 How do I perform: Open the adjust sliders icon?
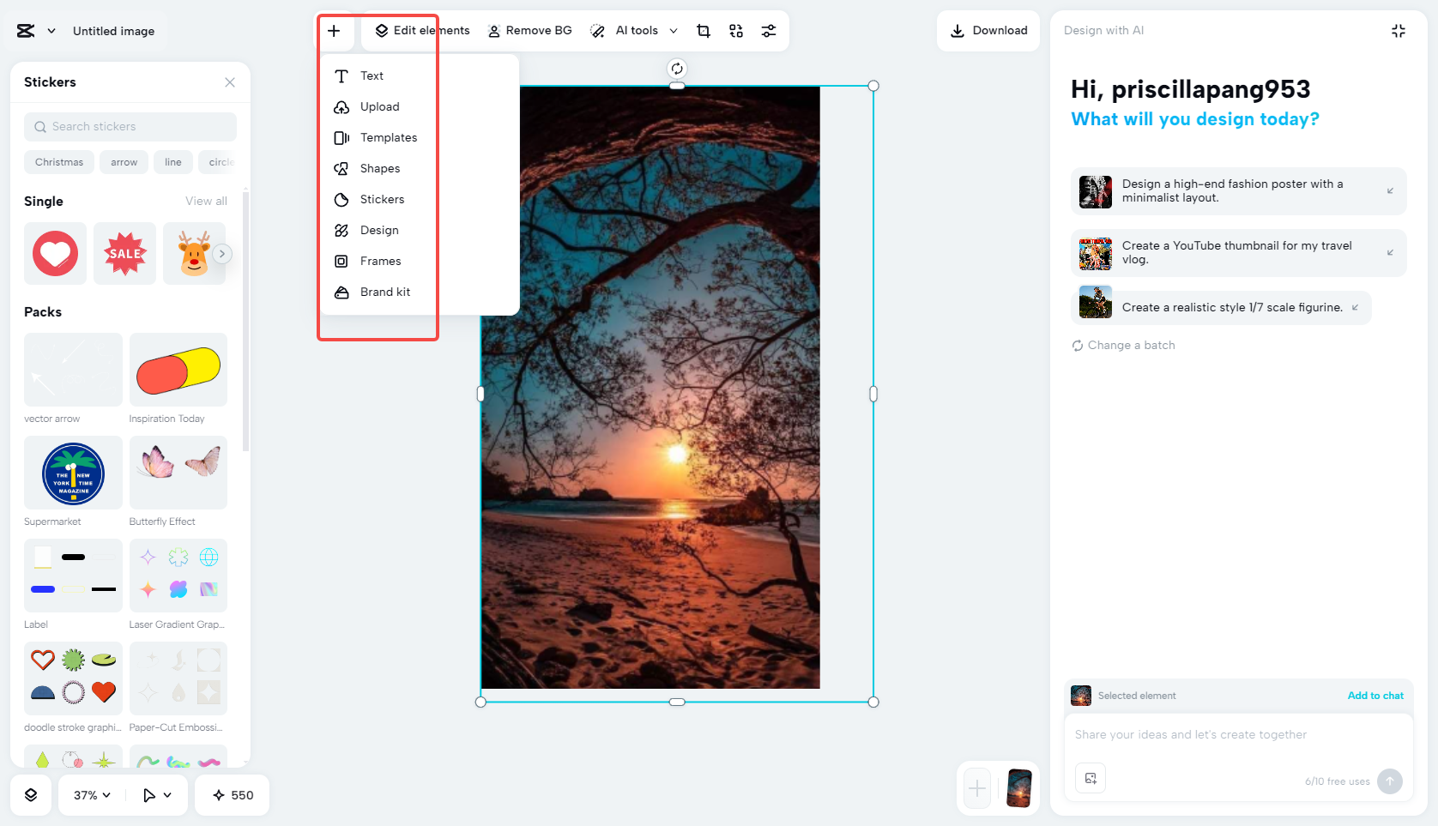[769, 31]
